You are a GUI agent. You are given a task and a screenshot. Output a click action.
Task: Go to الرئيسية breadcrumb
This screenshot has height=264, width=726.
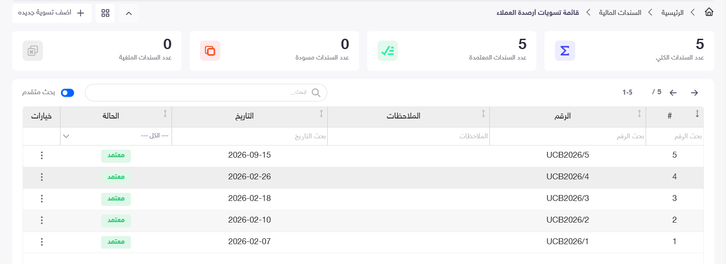pos(672,13)
